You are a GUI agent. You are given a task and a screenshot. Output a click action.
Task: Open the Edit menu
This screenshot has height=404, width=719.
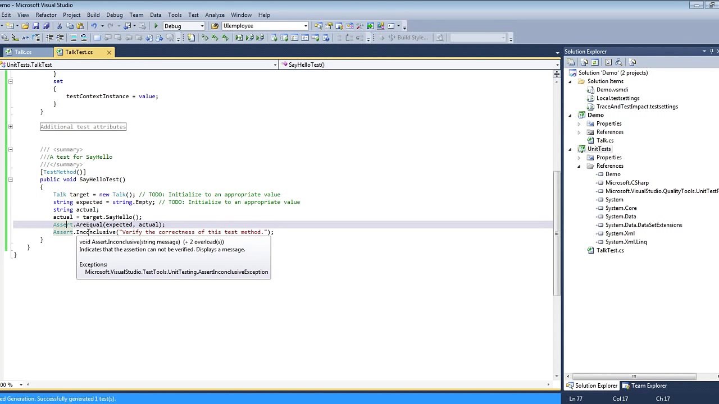(x=6, y=15)
